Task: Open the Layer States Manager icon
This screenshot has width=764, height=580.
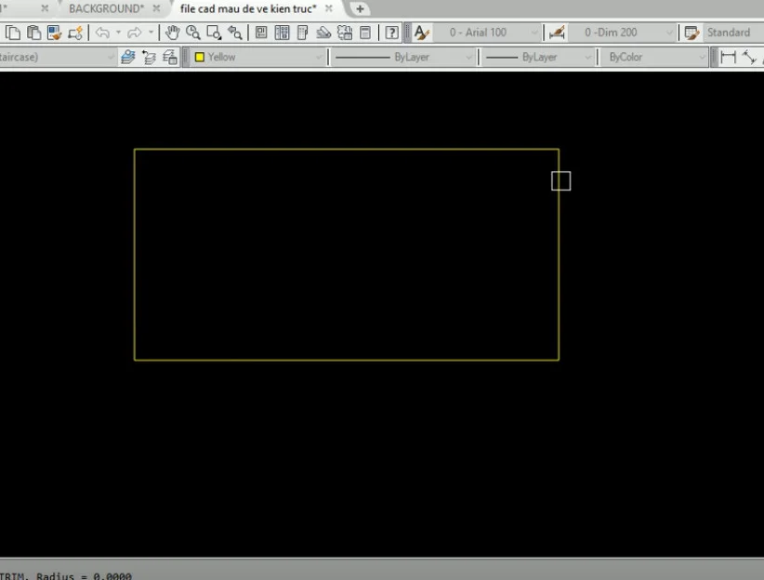Action: point(170,57)
